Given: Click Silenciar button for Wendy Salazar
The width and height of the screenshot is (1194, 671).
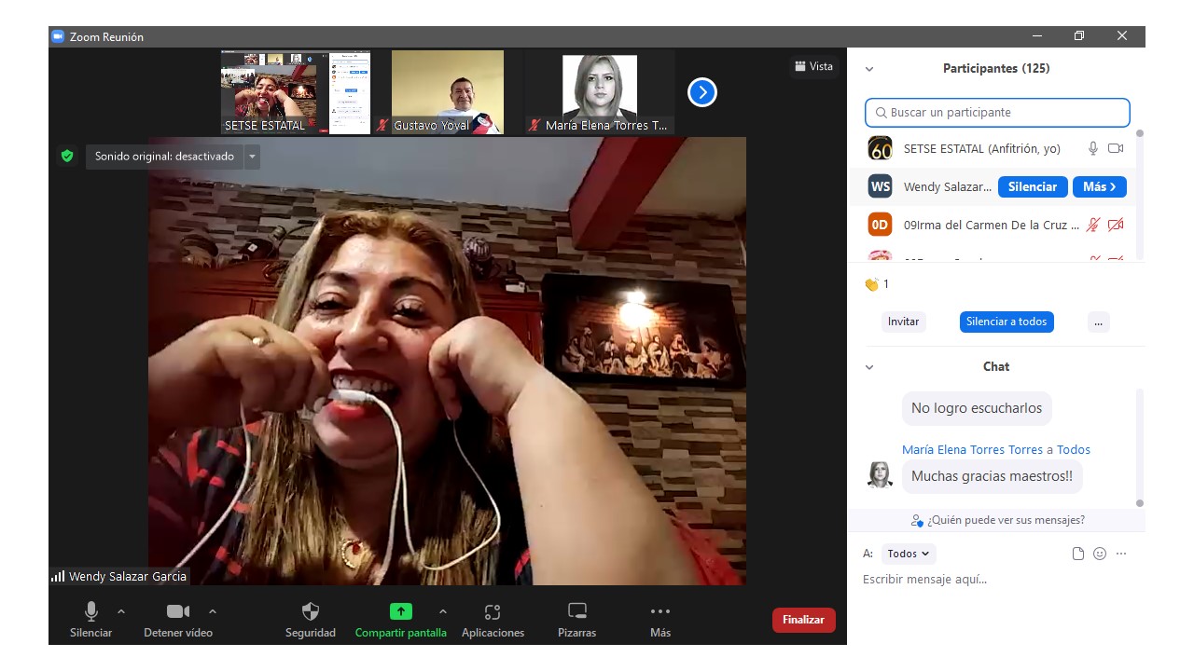Looking at the screenshot, I should click(x=1033, y=186).
